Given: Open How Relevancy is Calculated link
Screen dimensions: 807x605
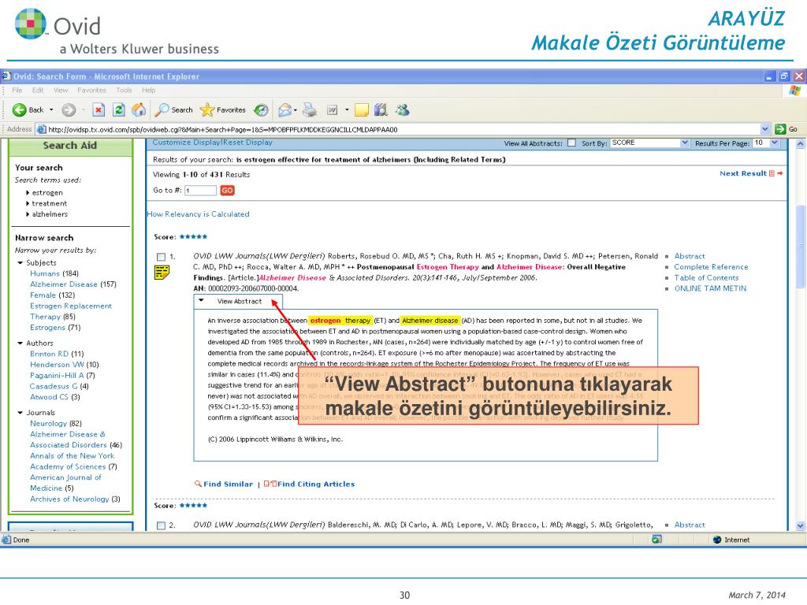Looking at the screenshot, I should coord(198,214).
